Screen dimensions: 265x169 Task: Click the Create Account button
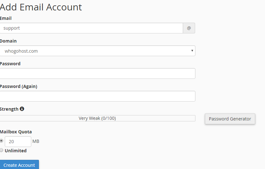point(19,165)
